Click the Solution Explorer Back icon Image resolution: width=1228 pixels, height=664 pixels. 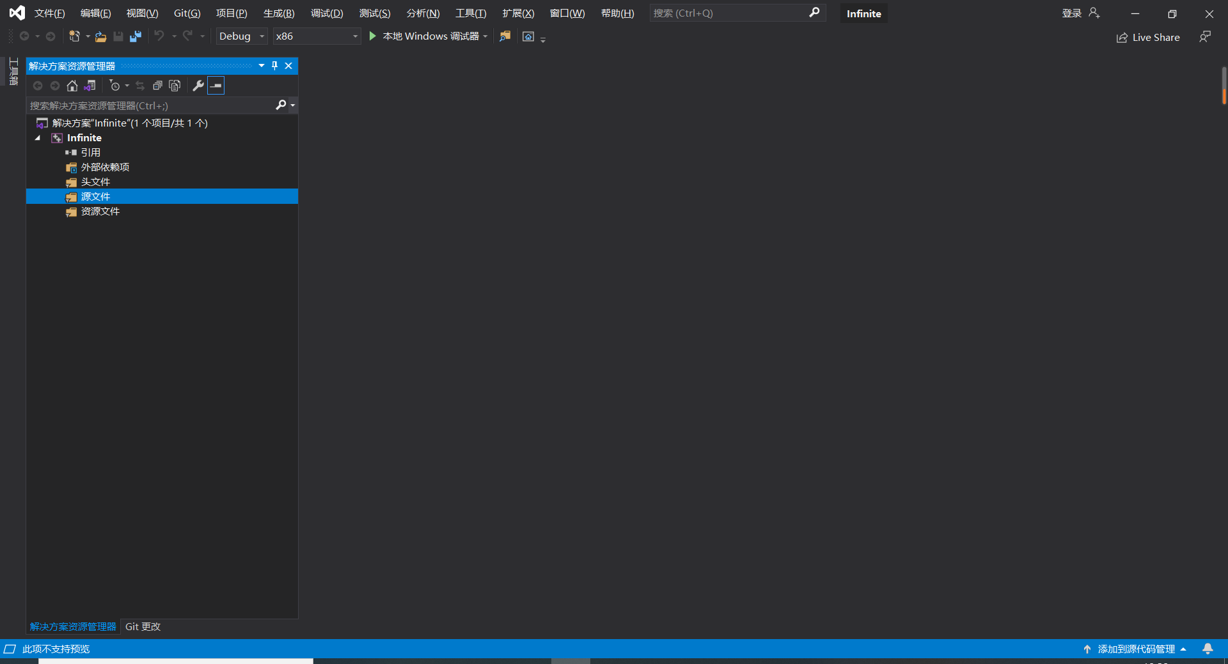coord(38,86)
